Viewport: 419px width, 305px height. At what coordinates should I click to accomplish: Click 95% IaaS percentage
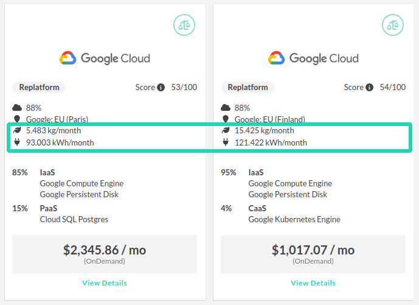click(229, 172)
